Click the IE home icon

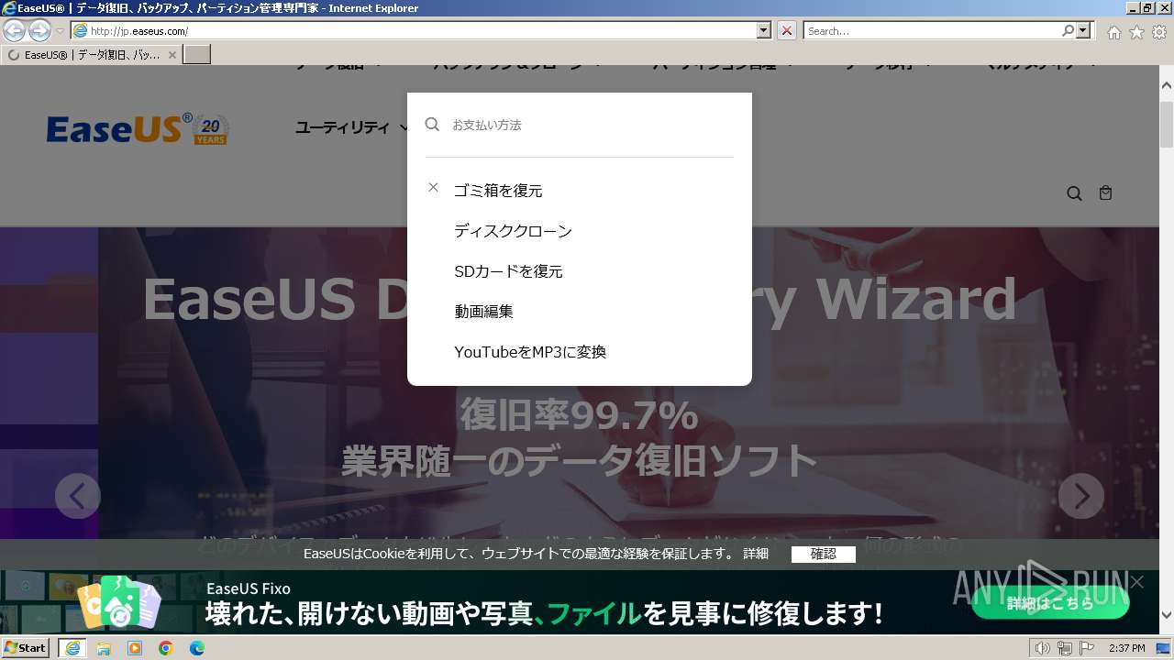(1113, 32)
